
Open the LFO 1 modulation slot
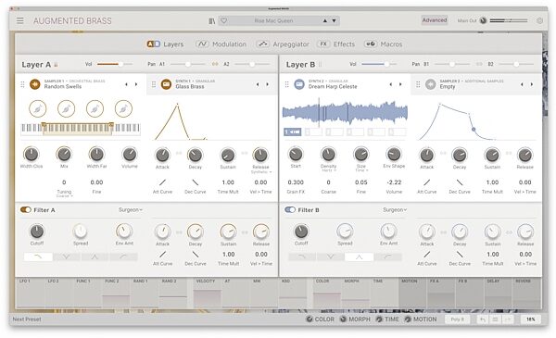(x=31, y=293)
